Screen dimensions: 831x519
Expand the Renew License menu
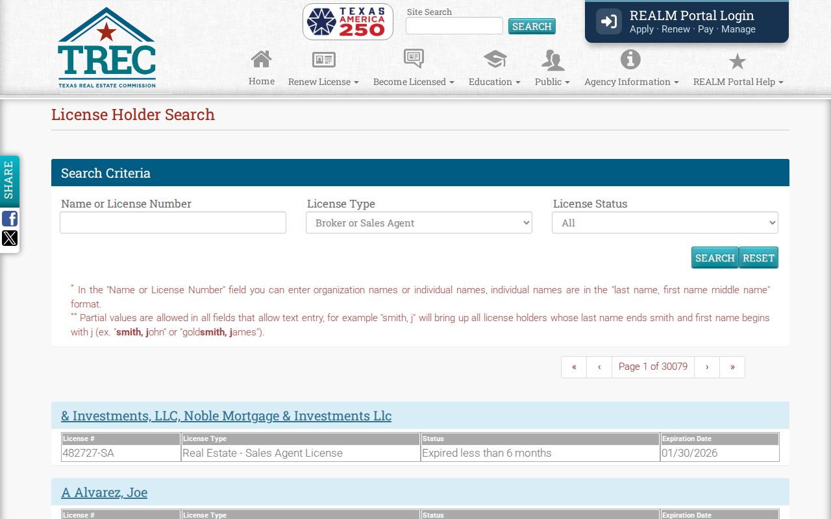[x=323, y=82]
